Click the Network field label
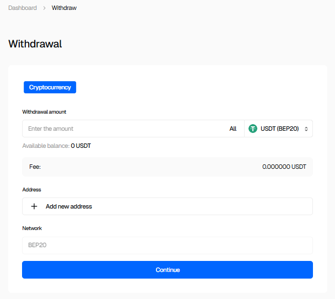Viewport: 335px width, 299px height. pyautogui.click(x=32, y=228)
